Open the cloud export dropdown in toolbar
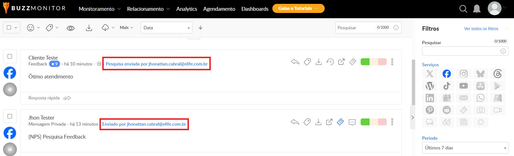Image resolution: width=514 pixels, height=156 pixels. [108, 28]
